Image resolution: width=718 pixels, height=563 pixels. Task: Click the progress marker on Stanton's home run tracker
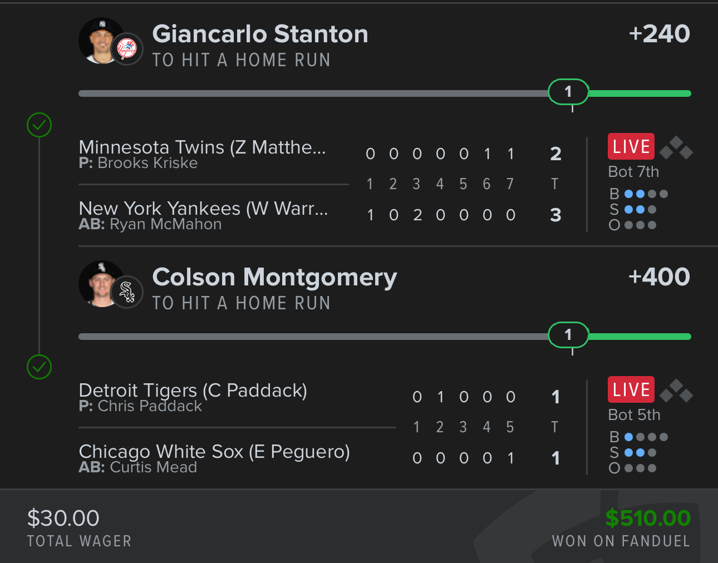[568, 92]
